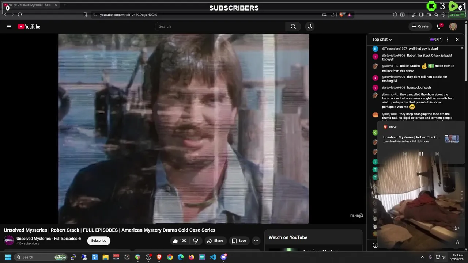Dislike the video with thumbs down
Viewport: 468px width, 263px height.
point(196,241)
